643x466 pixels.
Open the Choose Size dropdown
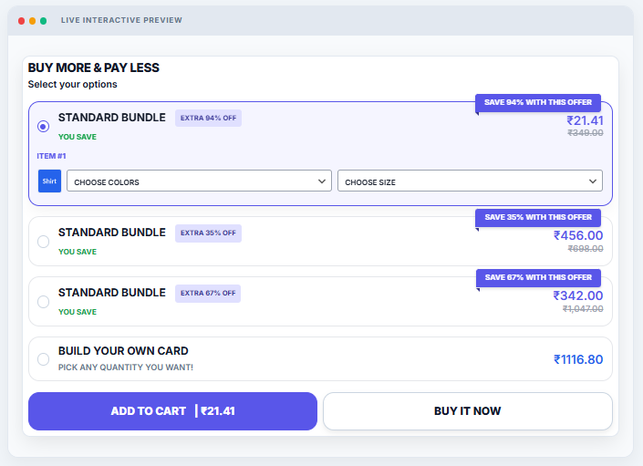(x=470, y=181)
